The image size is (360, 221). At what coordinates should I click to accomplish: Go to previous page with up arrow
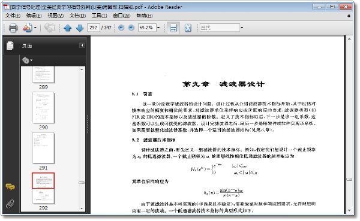tap(68, 28)
